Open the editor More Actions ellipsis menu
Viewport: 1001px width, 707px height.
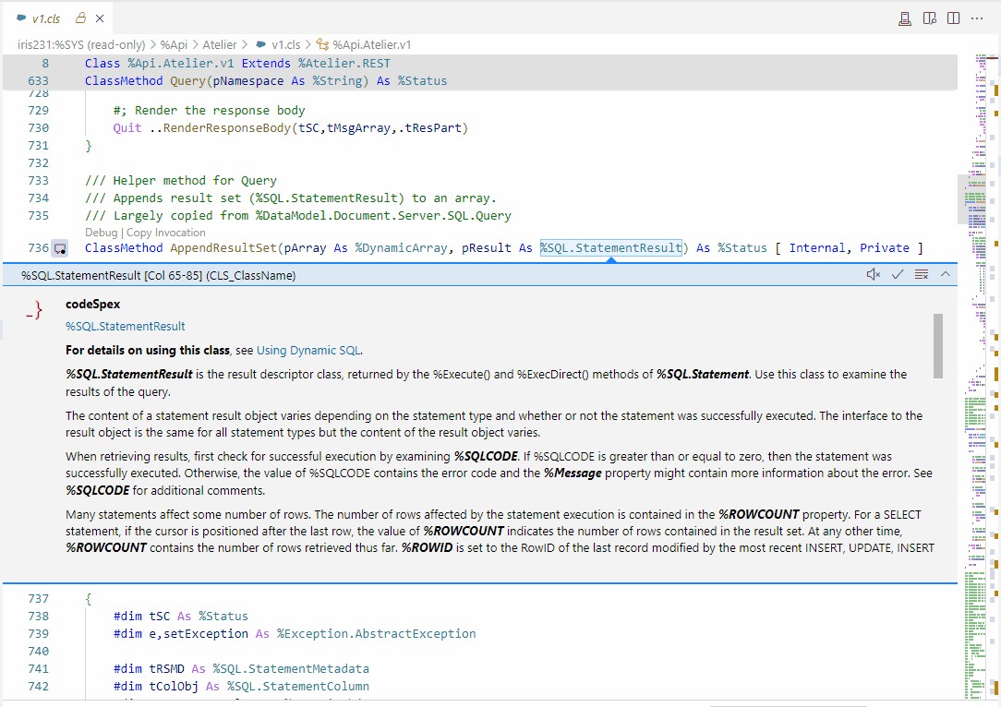pyautogui.click(x=977, y=18)
